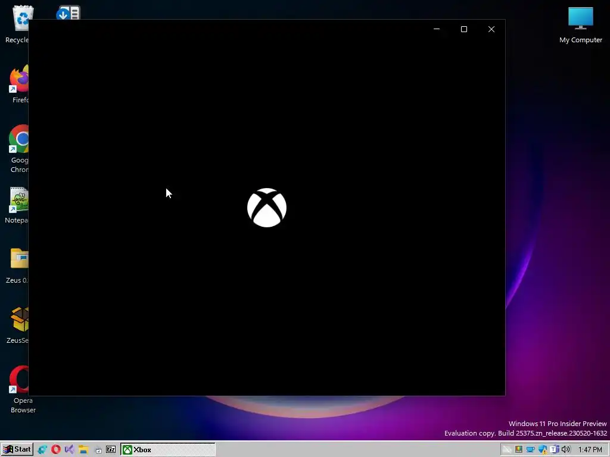
Task: Select the Xbox taskbar button
Action: click(167, 450)
